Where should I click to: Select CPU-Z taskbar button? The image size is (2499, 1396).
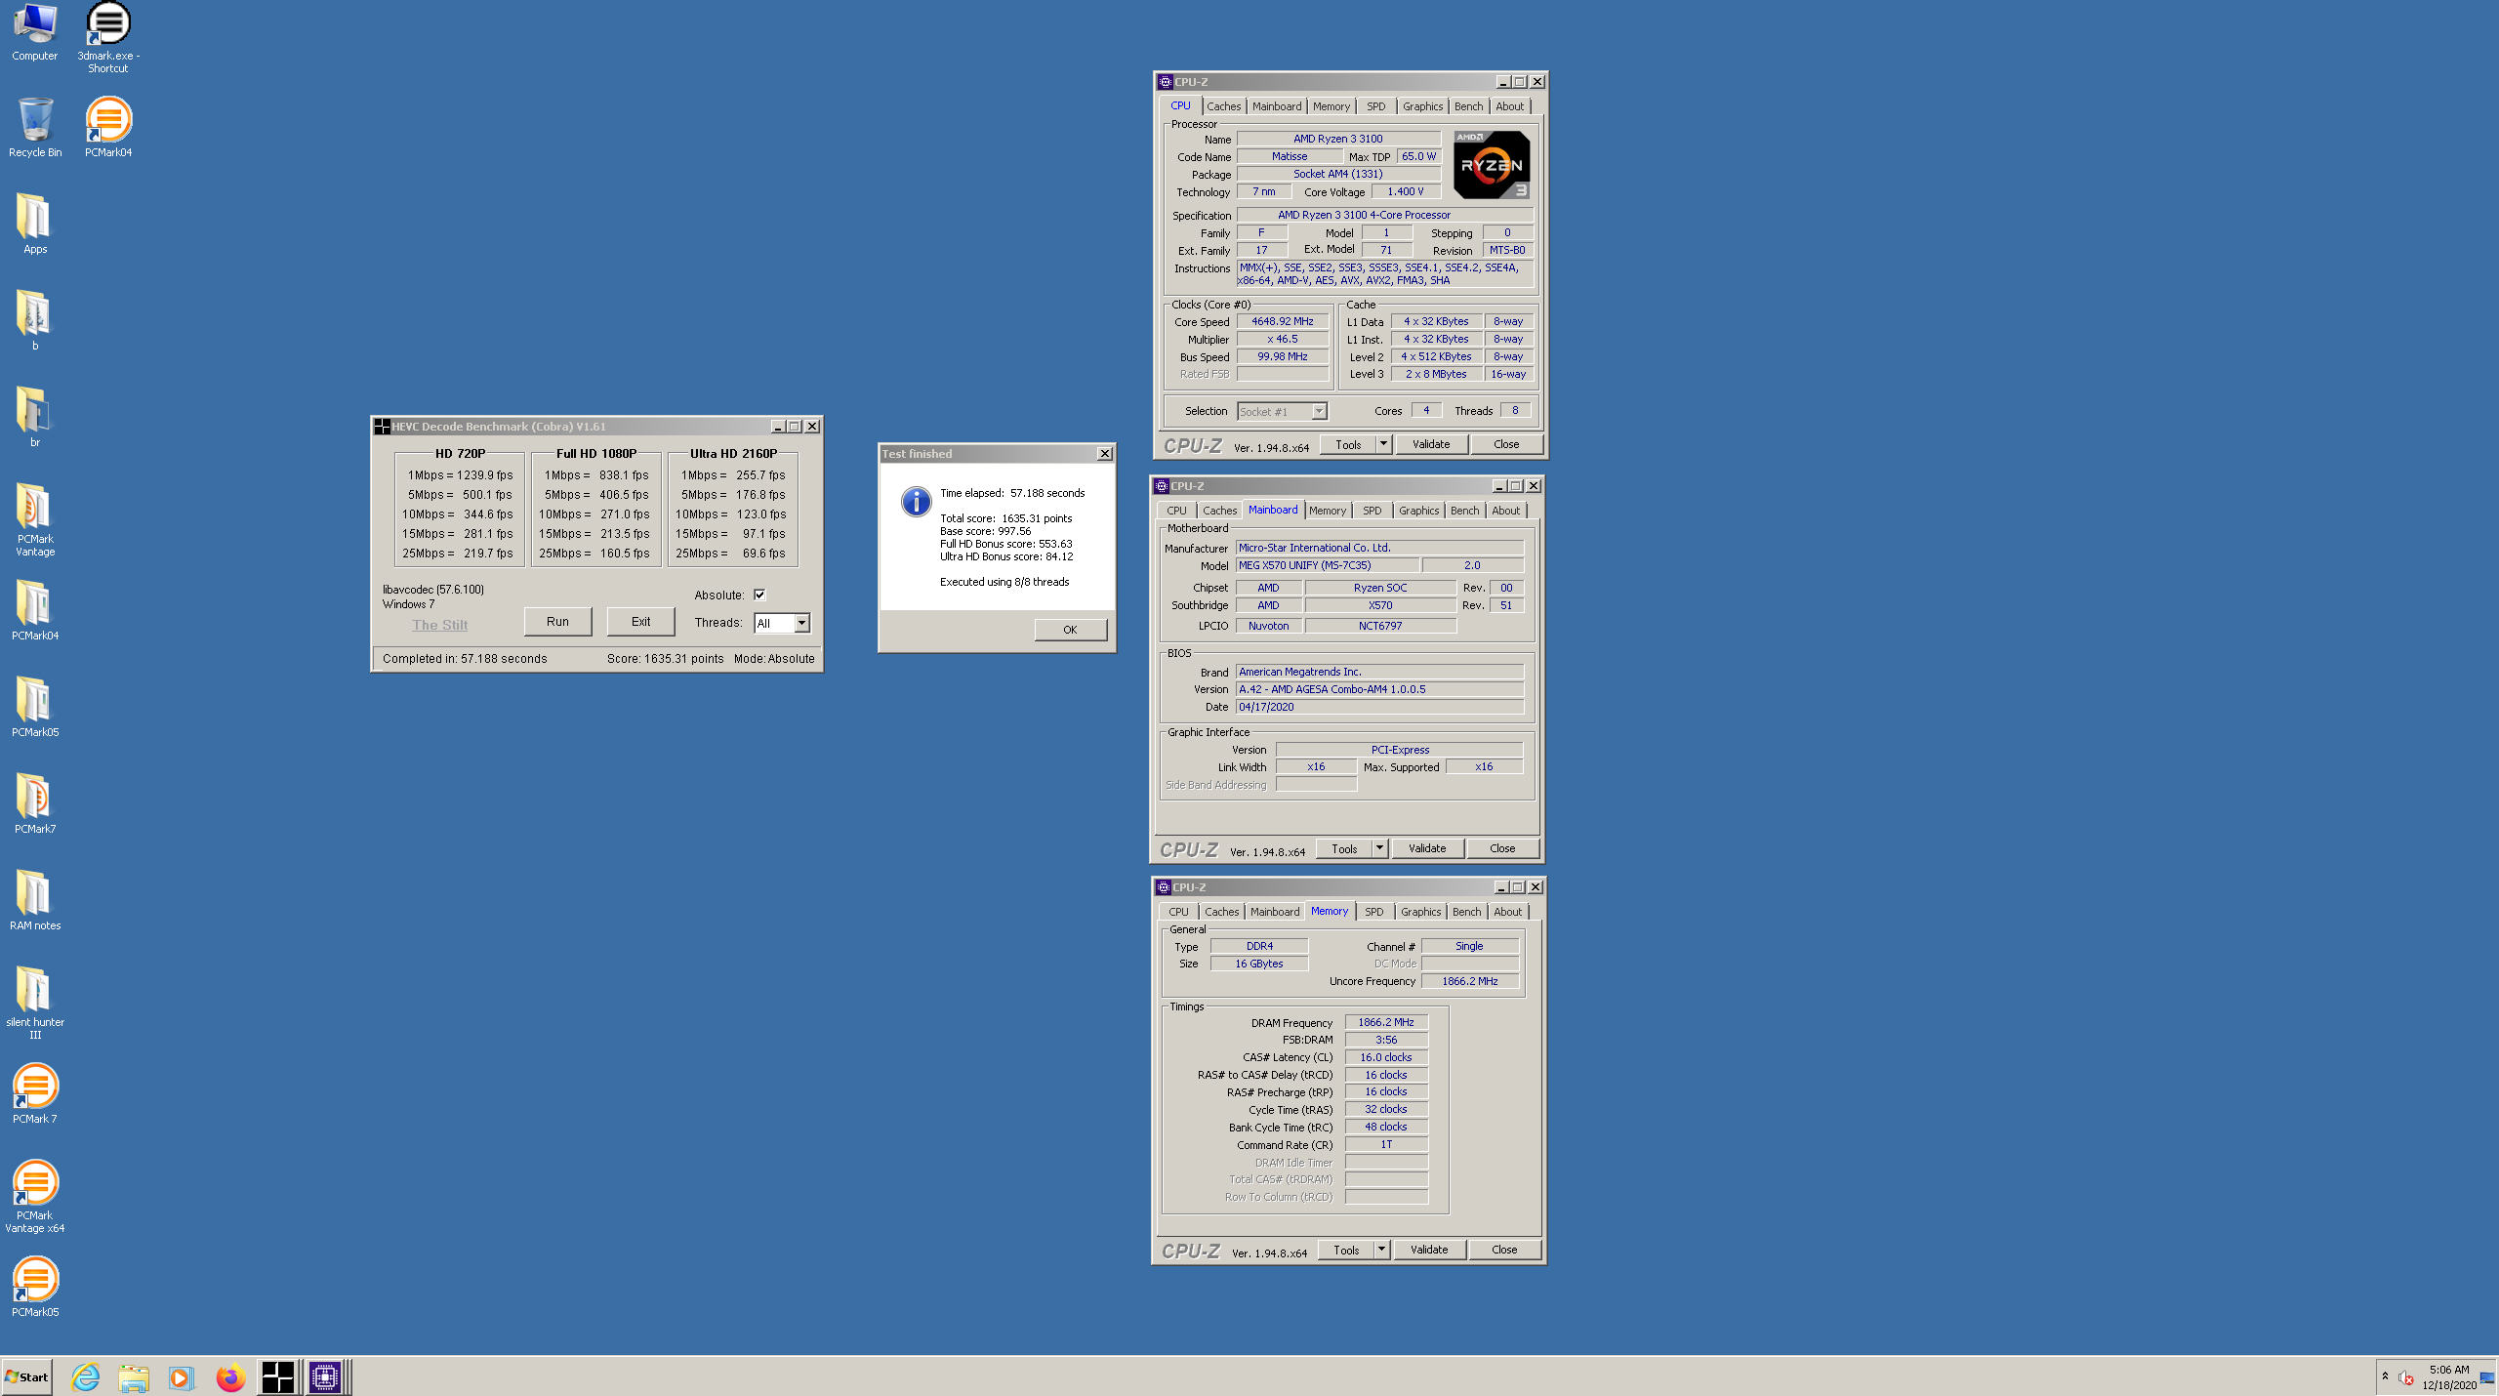tap(326, 1377)
